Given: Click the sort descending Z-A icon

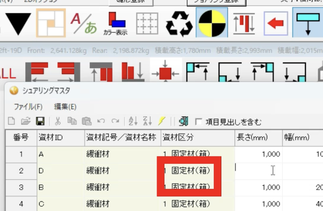Looking at the screenshot, I should 147,121.
